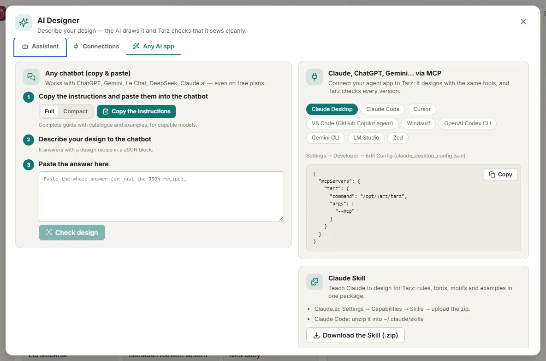The width and height of the screenshot is (546, 361).
Task: Close the AI Designer dialog
Action: (523, 22)
